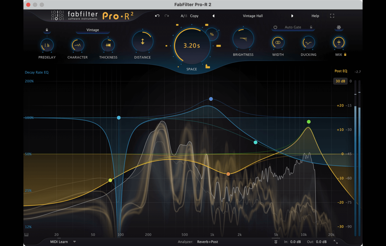Viewport: 386px width, 246px height.
Task: Click the redo arrow icon
Action: [x=167, y=16]
